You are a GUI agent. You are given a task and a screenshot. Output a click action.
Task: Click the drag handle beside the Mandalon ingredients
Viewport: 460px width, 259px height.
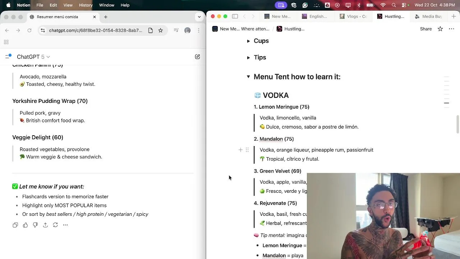(247, 150)
